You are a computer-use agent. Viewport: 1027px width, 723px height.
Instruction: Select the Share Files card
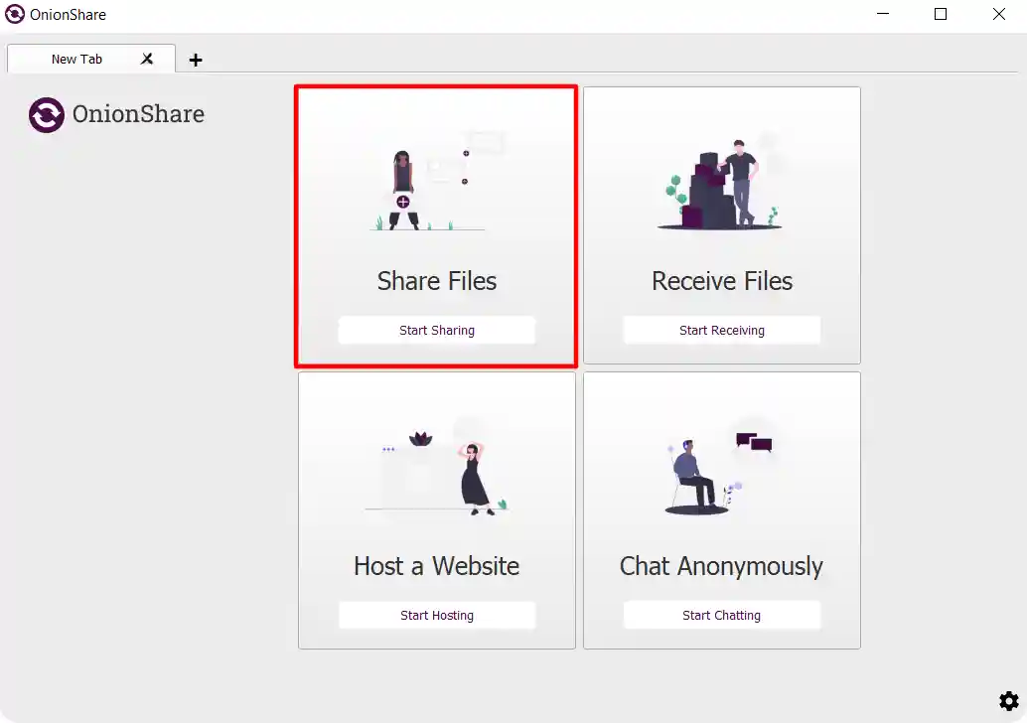(436, 225)
